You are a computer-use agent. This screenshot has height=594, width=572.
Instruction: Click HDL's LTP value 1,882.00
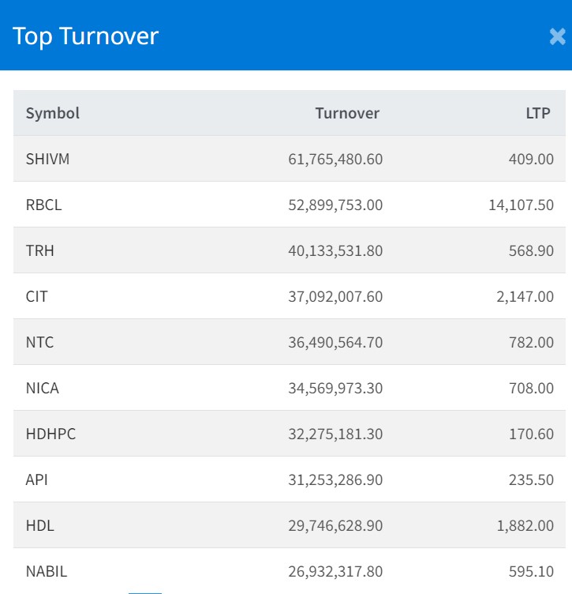pyautogui.click(x=525, y=525)
